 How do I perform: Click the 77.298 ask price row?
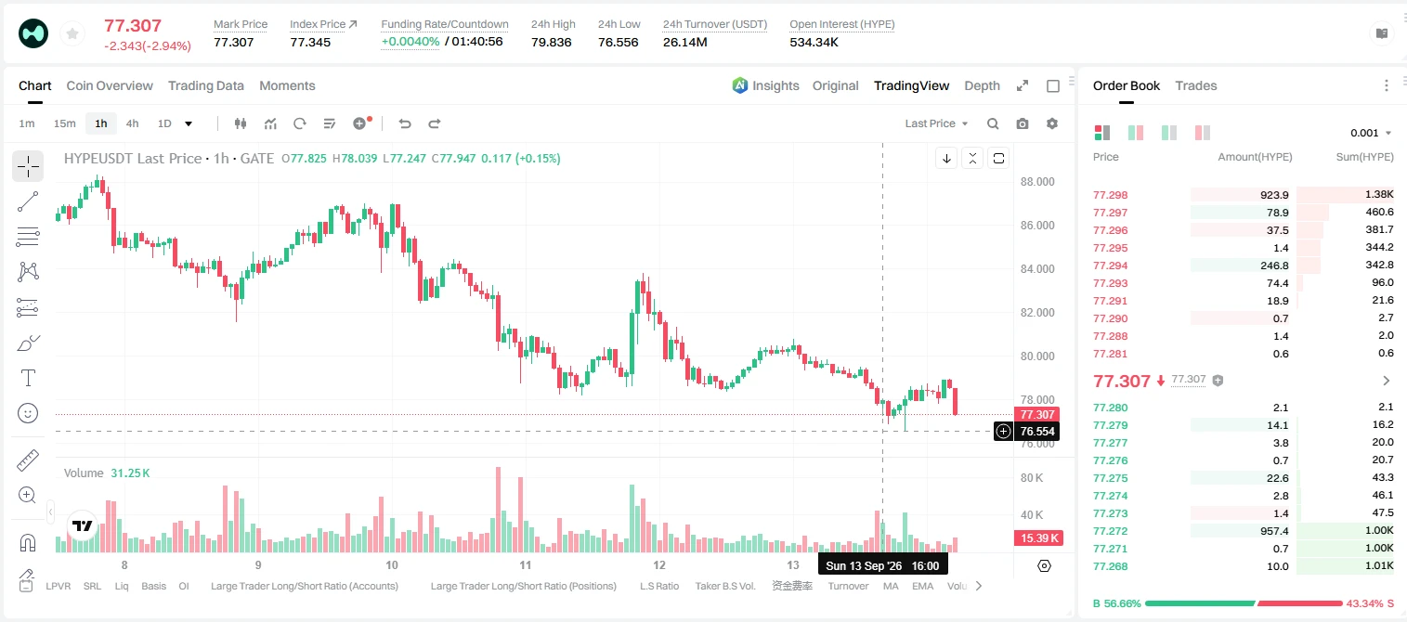[1244, 195]
